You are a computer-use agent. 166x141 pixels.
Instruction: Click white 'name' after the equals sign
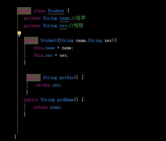coord(66,48)
